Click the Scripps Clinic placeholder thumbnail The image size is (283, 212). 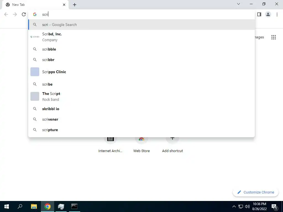point(35,72)
